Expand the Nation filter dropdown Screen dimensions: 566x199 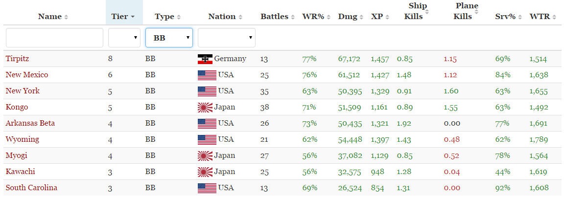226,38
